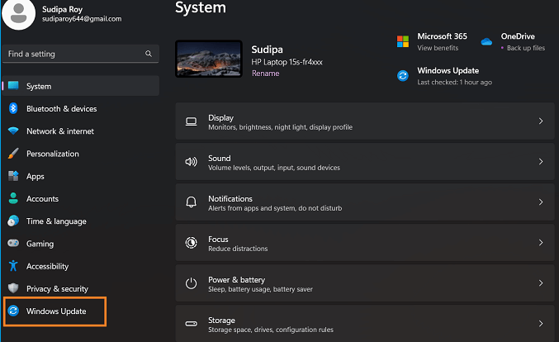The width and height of the screenshot is (559, 342).
Task: Click the Accessibility figure icon
Action: pyautogui.click(x=13, y=266)
